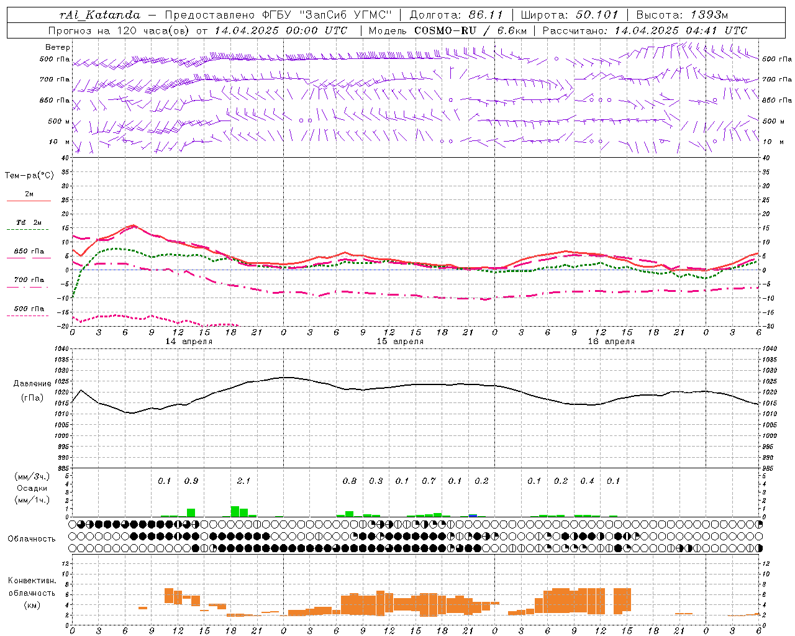Screen dimensions: 795x636
Task: Click the 'Td 2м' dew point legend entry
Action: click(29, 222)
